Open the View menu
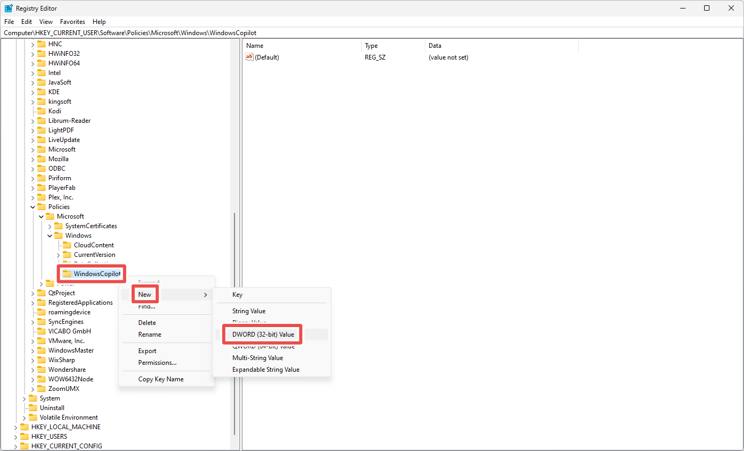Screen dimensions: 744x451 click(46, 22)
